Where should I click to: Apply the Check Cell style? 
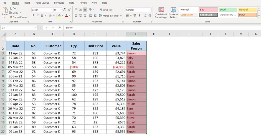[208, 15]
